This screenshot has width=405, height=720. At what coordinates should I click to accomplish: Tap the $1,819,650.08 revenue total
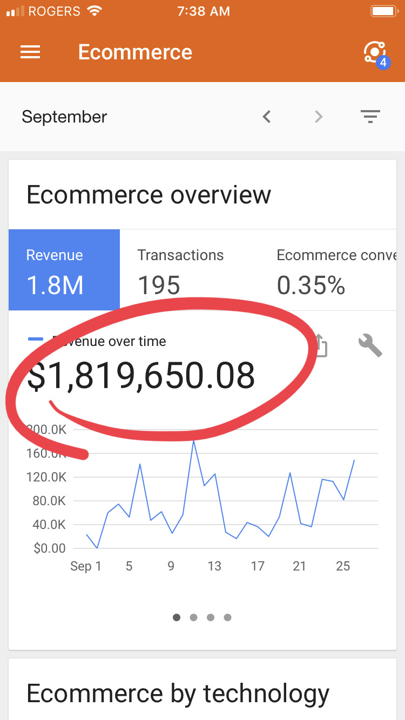click(141, 376)
